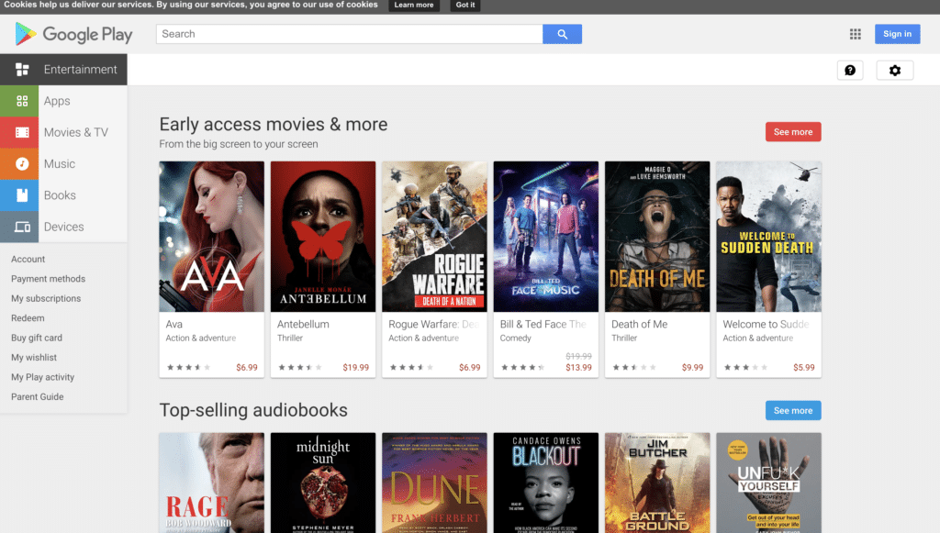940x533 pixels.
Task: Open the help question mark icon
Action: tap(850, 70)
